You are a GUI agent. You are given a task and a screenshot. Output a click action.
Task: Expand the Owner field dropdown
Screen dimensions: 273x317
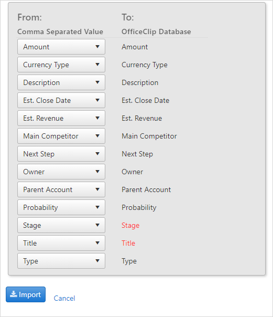(x=61, y=172)
